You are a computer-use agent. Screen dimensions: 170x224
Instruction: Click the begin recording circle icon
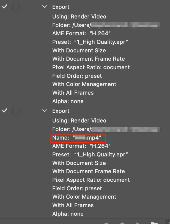coord(122,223)
